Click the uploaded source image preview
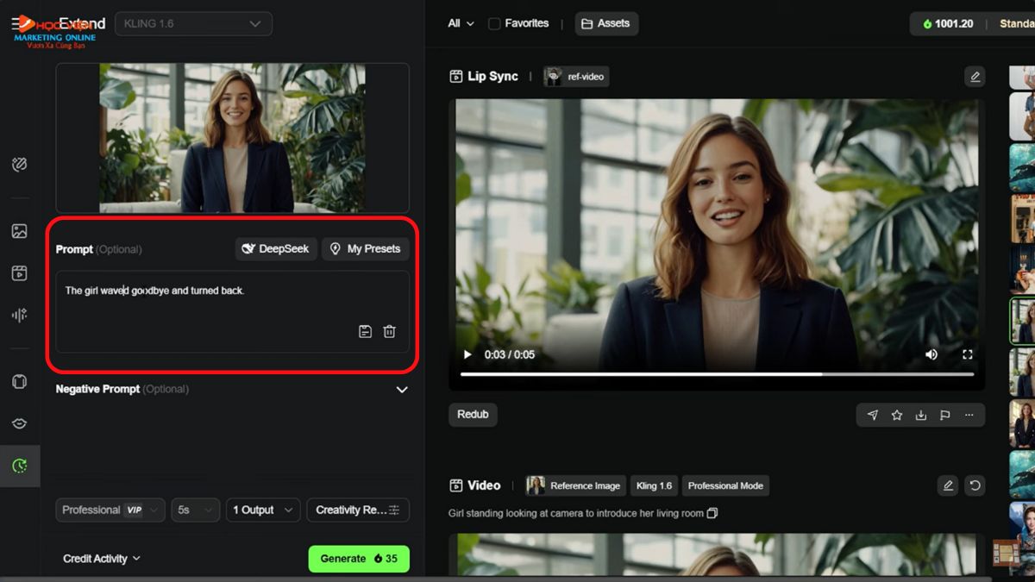The width and height of the screenshot is (1035, 582). tap(232, 138)
